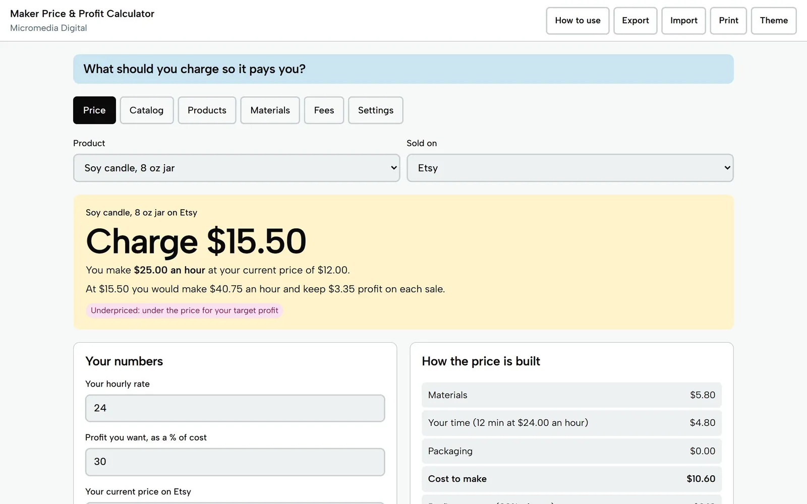Screen dimensions: 807x504
Task: Click the Underpriced status badge
Action: (x=184, y=310)
